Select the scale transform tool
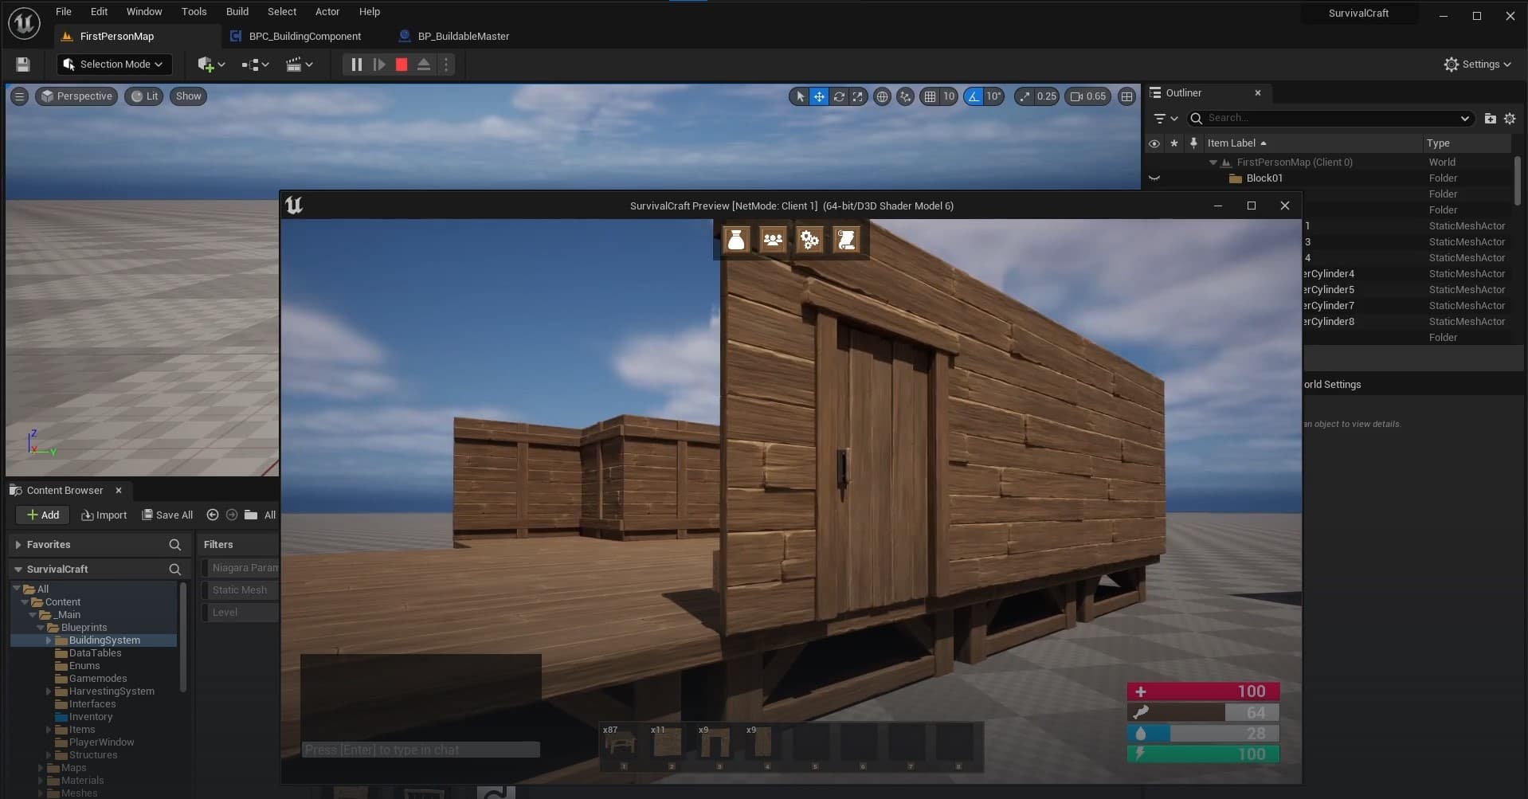Screen dimensions: 1528x799 [x=858, y=96]
